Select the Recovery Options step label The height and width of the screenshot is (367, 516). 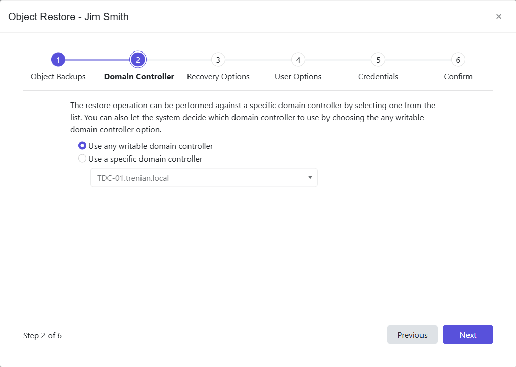coord(218,76)
